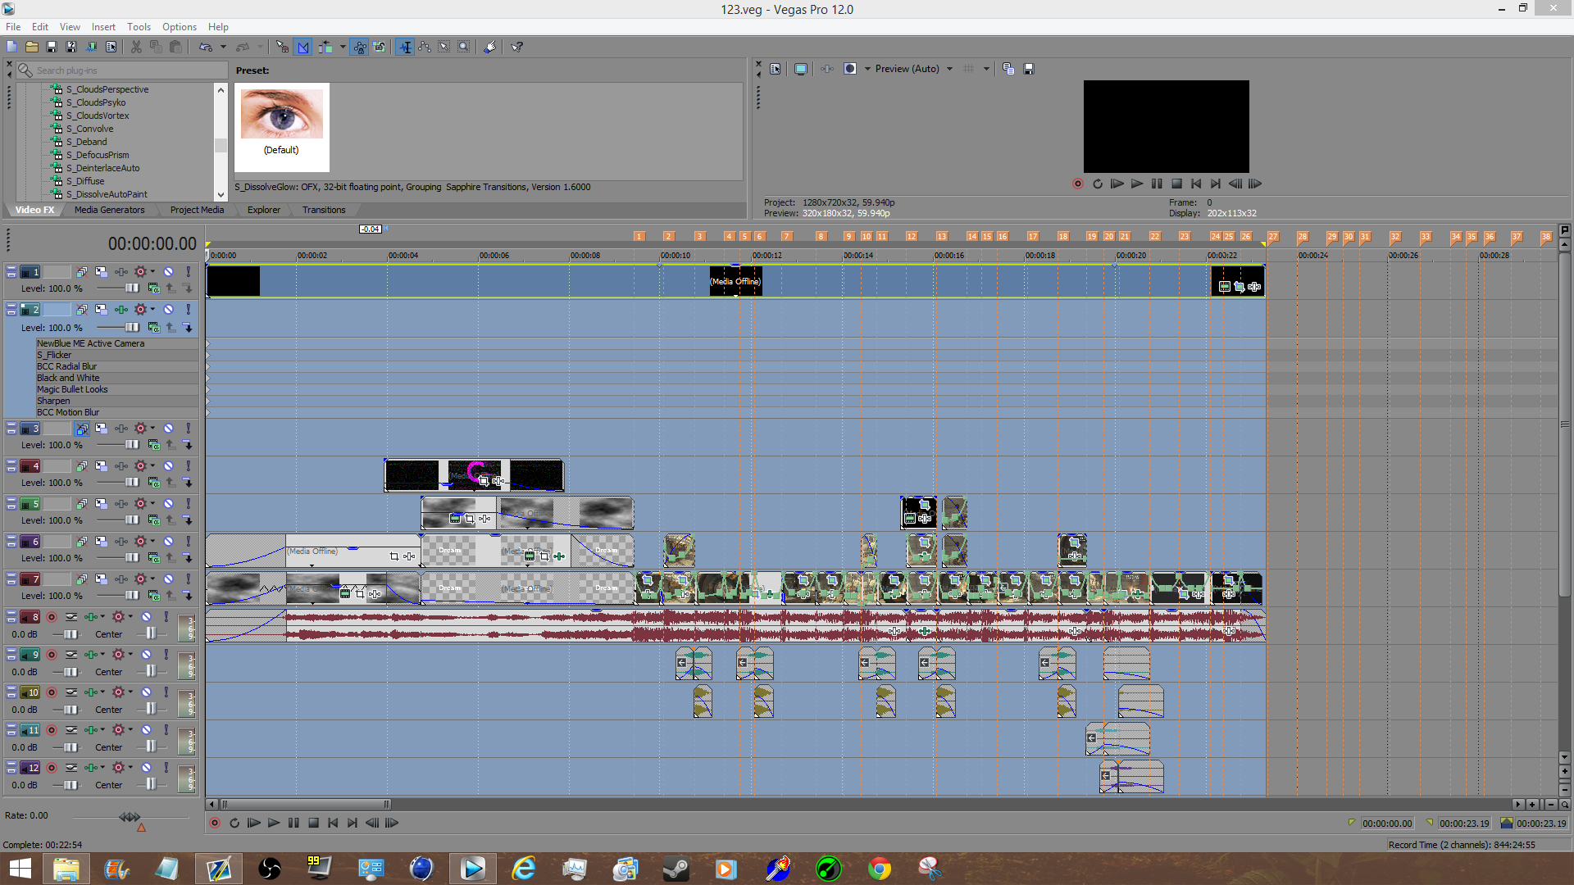The width and height of the screenshot is (1574, 885).
Task: Click the What's This help cursor icon
Action: click(x=516, y=48)
